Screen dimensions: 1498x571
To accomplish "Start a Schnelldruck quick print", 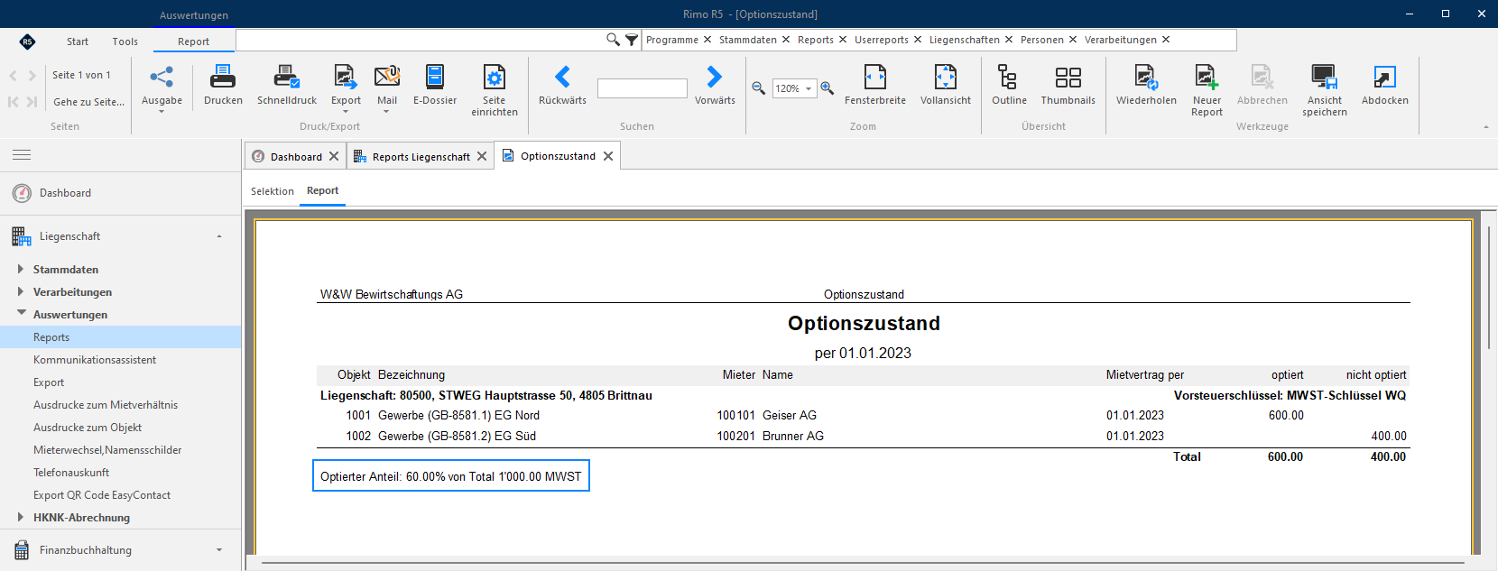I will 287,86.
